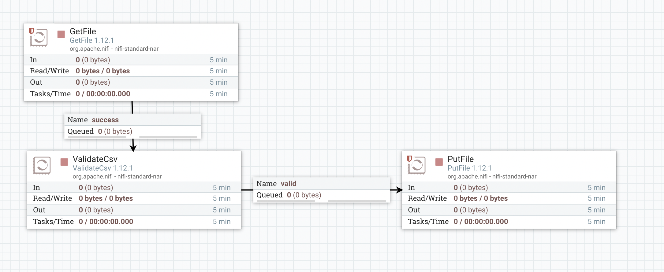Viewport: 664px width, 272px height.
Task: Click the In row of GetFile
Action: pyautogui.click(x=131, y=60)
